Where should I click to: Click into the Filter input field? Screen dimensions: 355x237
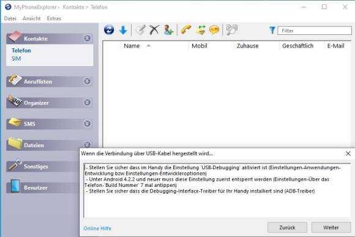click(x=315, y=31)
